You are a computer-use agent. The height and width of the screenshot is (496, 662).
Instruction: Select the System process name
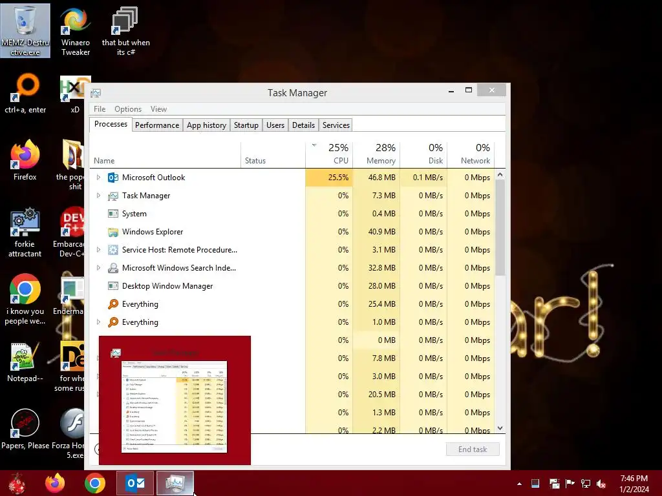tap(134, 214)
